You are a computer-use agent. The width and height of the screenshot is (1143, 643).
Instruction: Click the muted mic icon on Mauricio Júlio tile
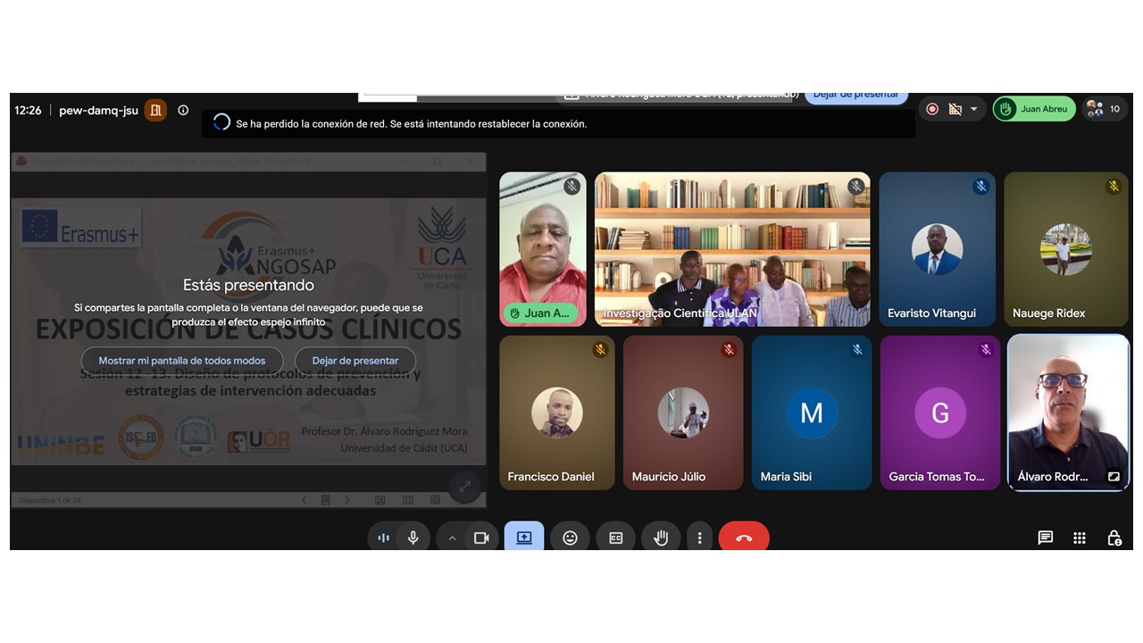[x=729, y=350]
